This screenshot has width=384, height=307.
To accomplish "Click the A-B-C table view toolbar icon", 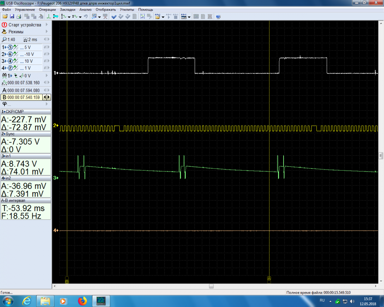I will coord(183,16).
